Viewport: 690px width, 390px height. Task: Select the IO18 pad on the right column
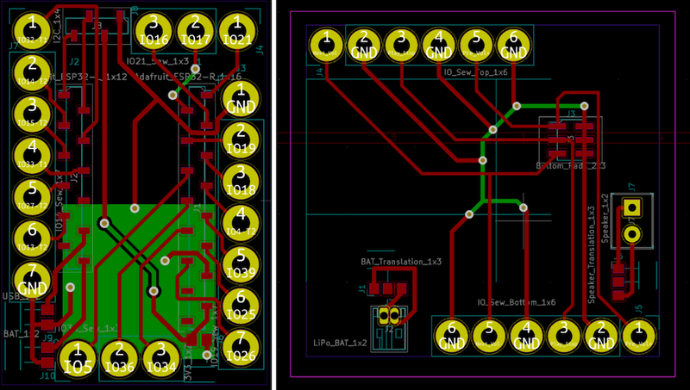coord(241,179)
